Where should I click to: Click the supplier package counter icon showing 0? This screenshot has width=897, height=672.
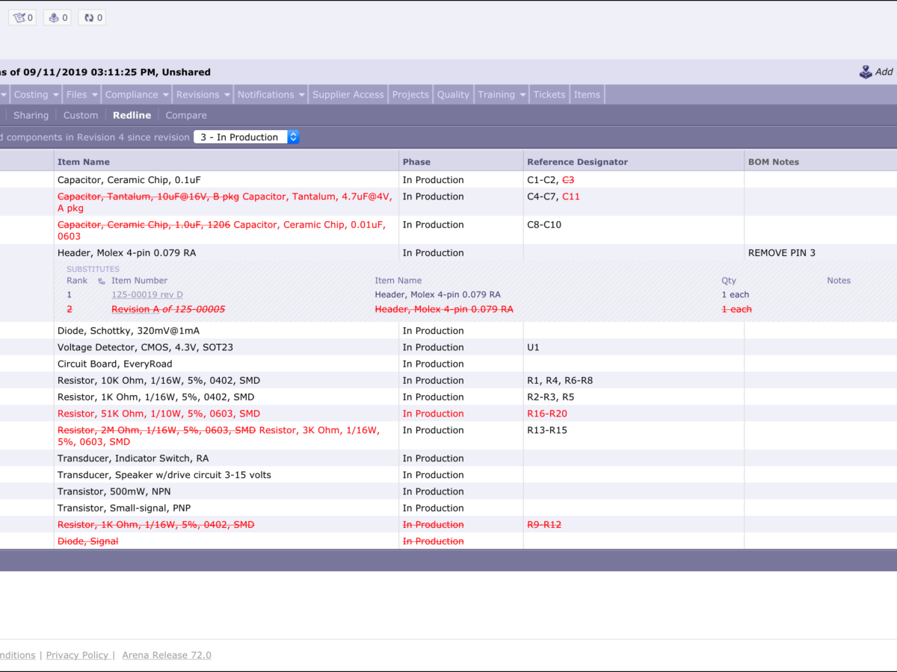(57, 16)
